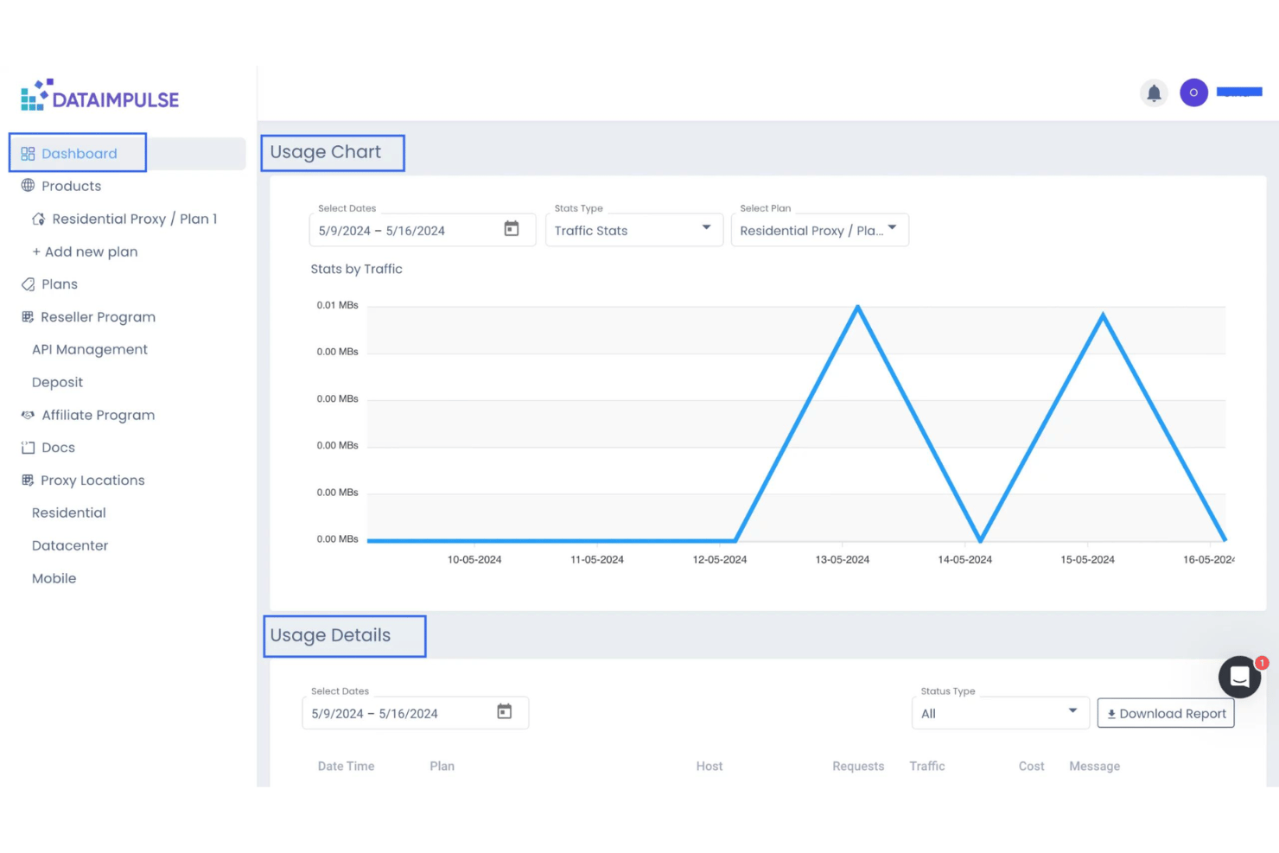Open Residential proxy locations
This screenshot has width=1279, height=853.
coord(68,512)
